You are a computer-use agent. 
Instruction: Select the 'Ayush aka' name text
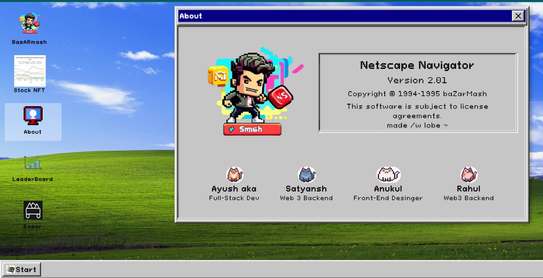234,189
